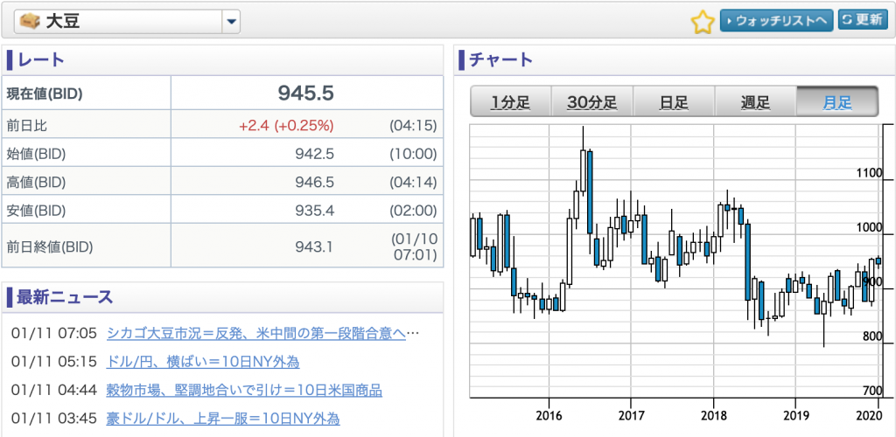
Task: Open news link ドル/円、横ばい
Action: 203,362
